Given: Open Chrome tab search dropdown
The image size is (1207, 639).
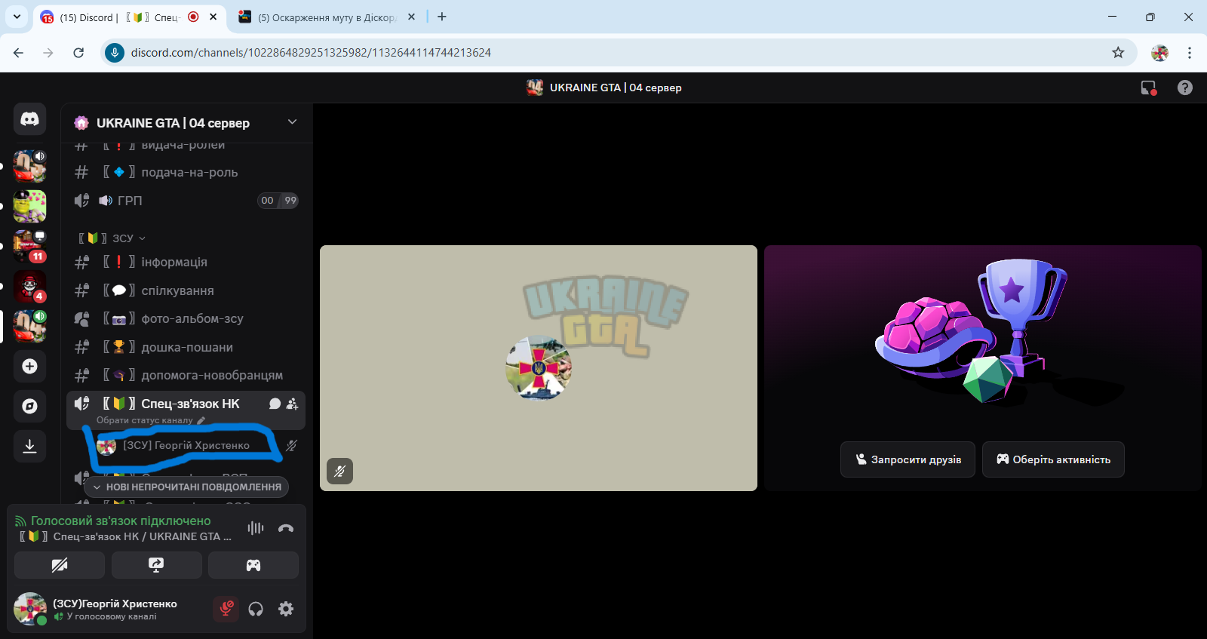Looking at the screenshot, I should 17,17.
